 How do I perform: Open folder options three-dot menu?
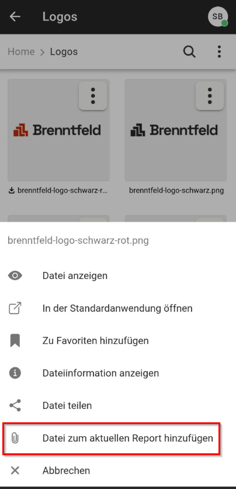click(x=219, y=51)
